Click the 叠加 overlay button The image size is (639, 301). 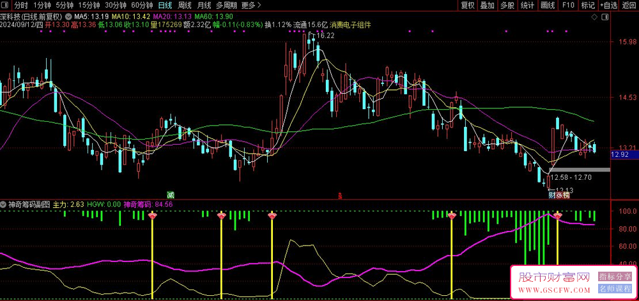tap(488, 5)
